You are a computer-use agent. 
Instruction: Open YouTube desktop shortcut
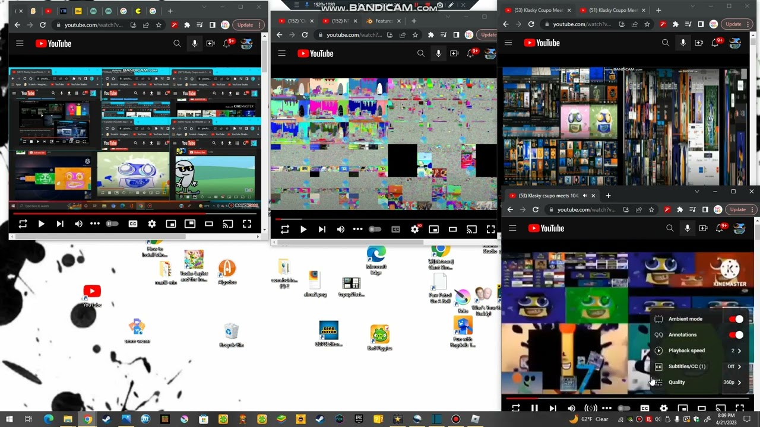(x=92, y=295)
